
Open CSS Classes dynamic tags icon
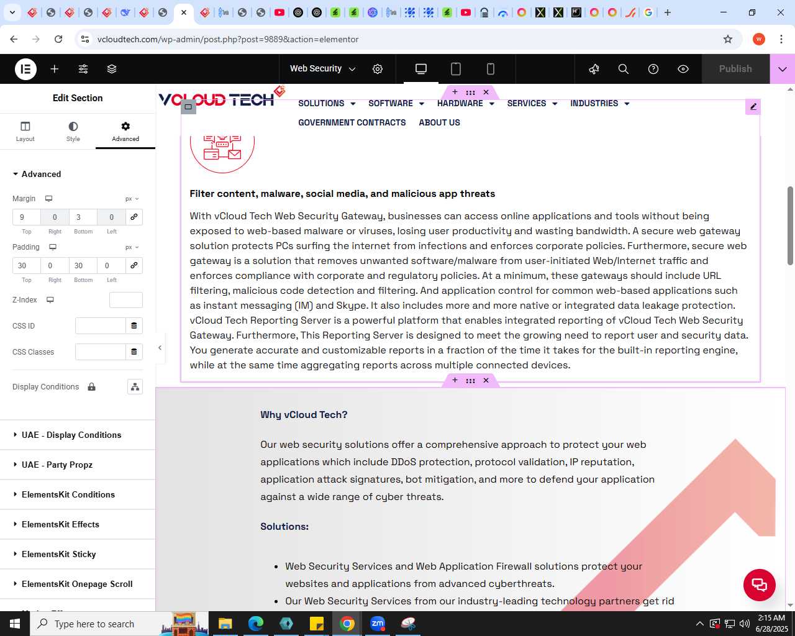[134, 352]
